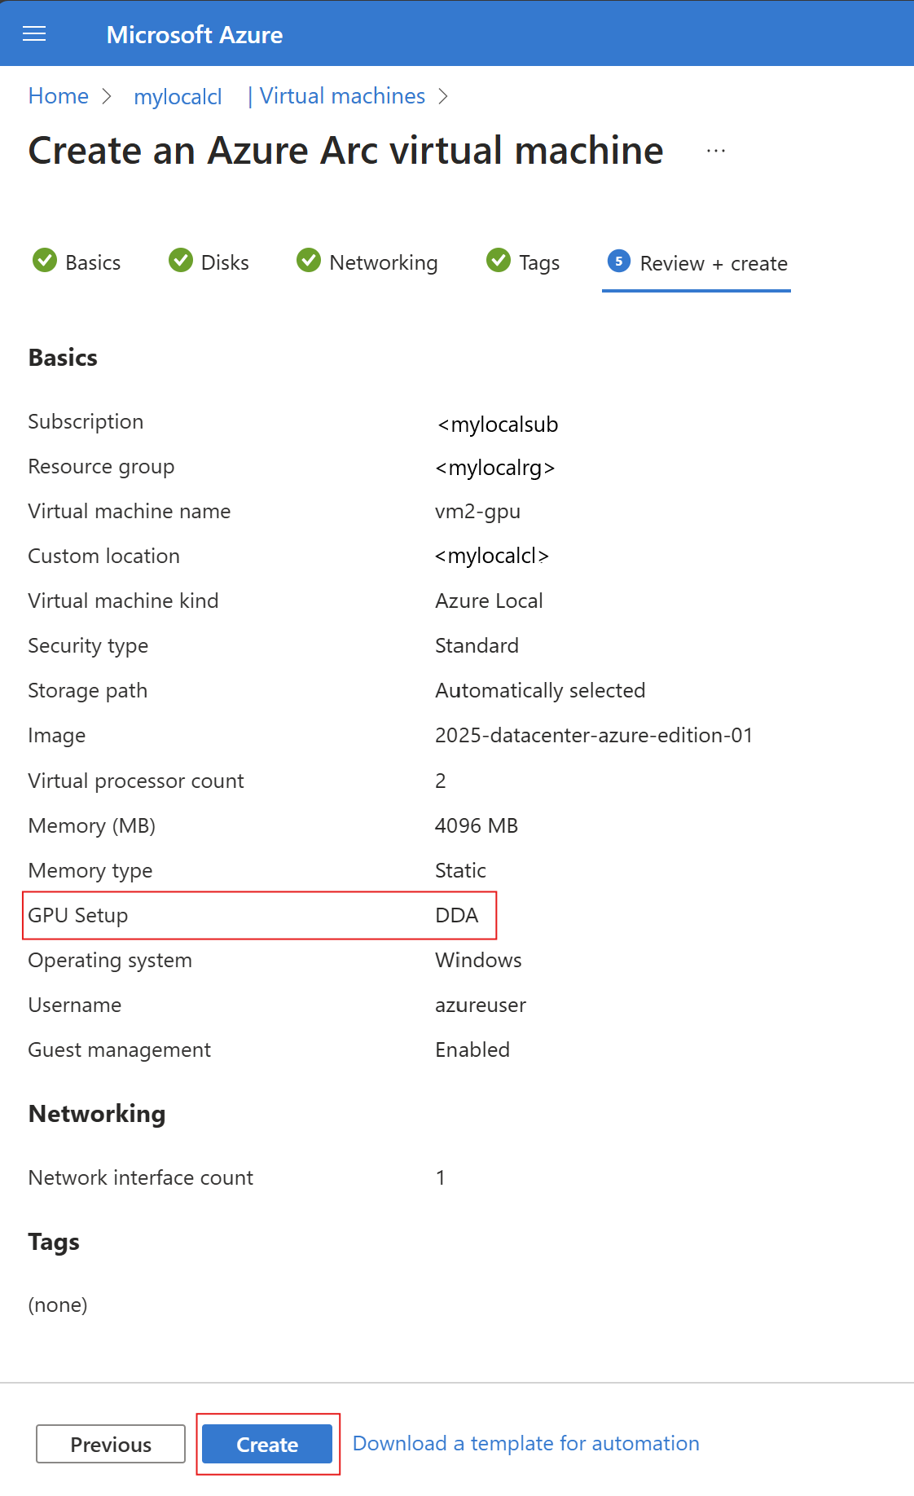Viewport: 914px width, 1496px height.
Task: Click the ellipsis more options icon
Action: point(716,151)
